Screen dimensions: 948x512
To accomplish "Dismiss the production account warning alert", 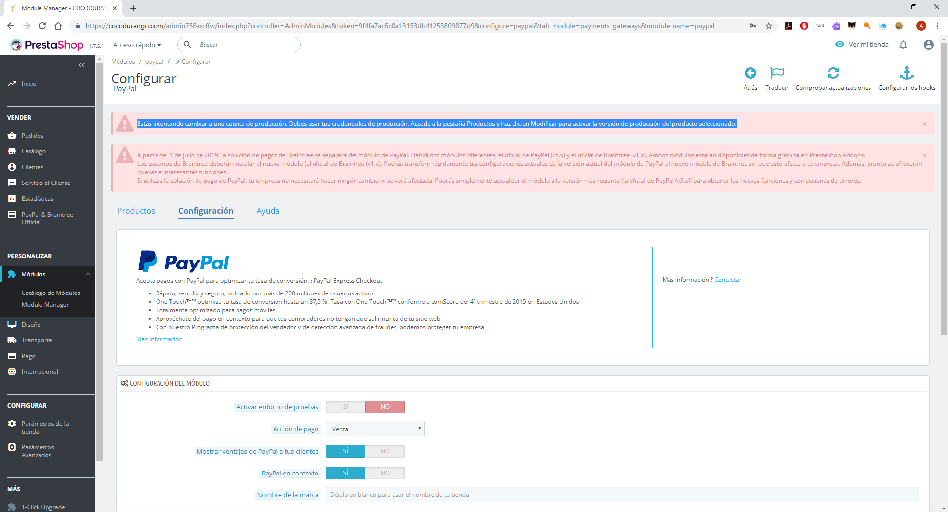I will click(925, 124).
